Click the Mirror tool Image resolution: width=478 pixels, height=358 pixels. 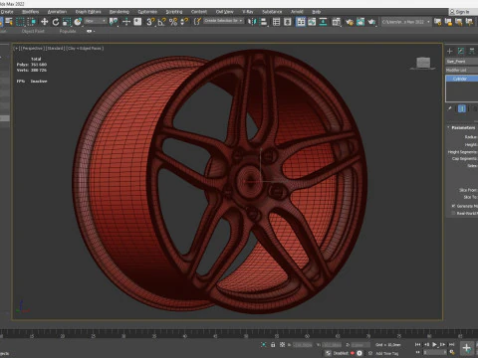[252, 22]
